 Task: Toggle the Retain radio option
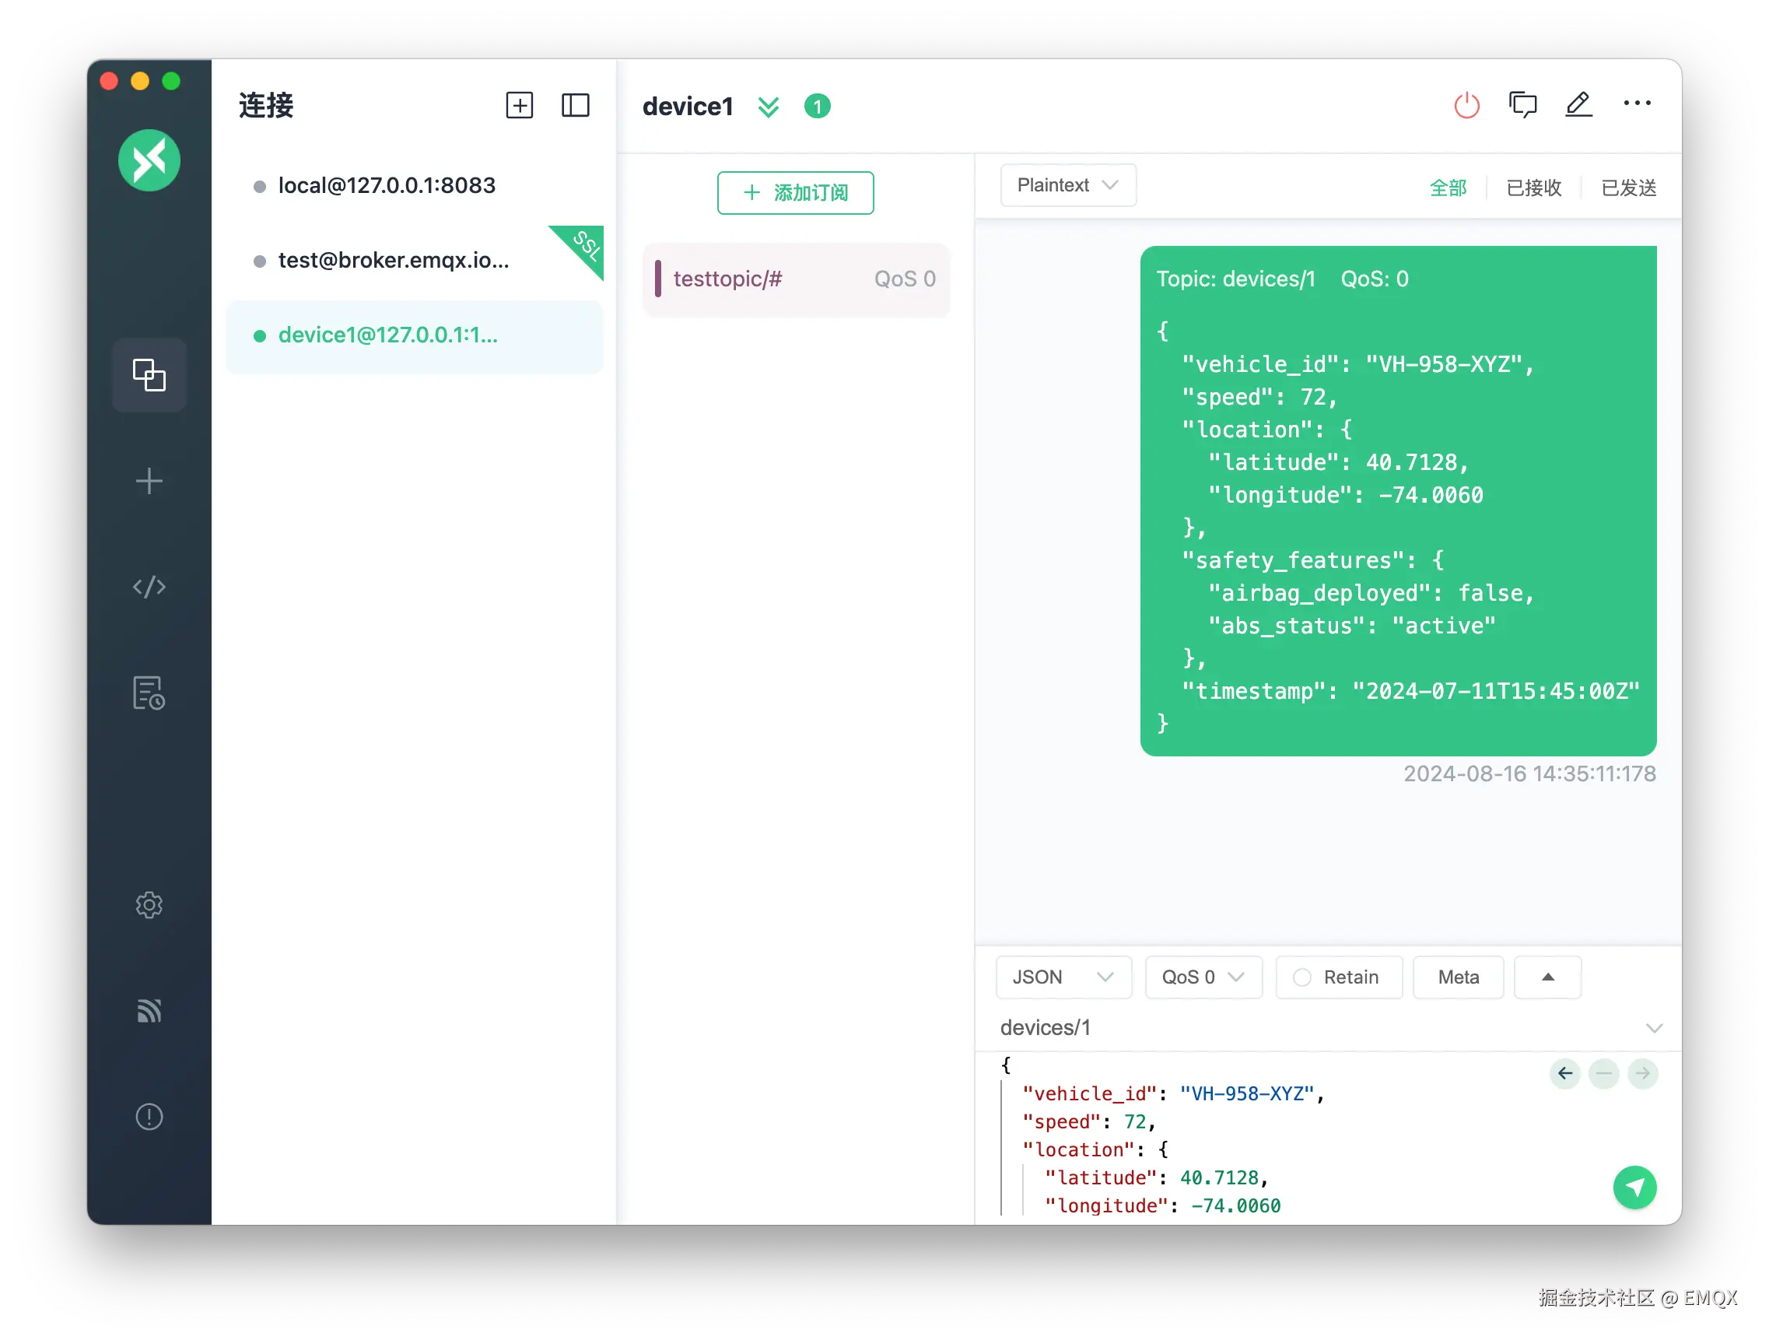[x=1302, y=977]
